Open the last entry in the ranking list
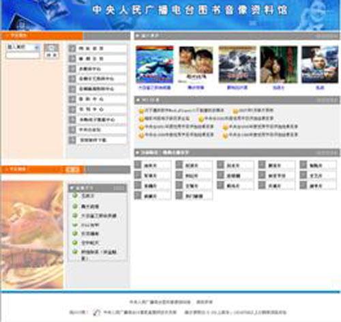 (x=99, y=254)
